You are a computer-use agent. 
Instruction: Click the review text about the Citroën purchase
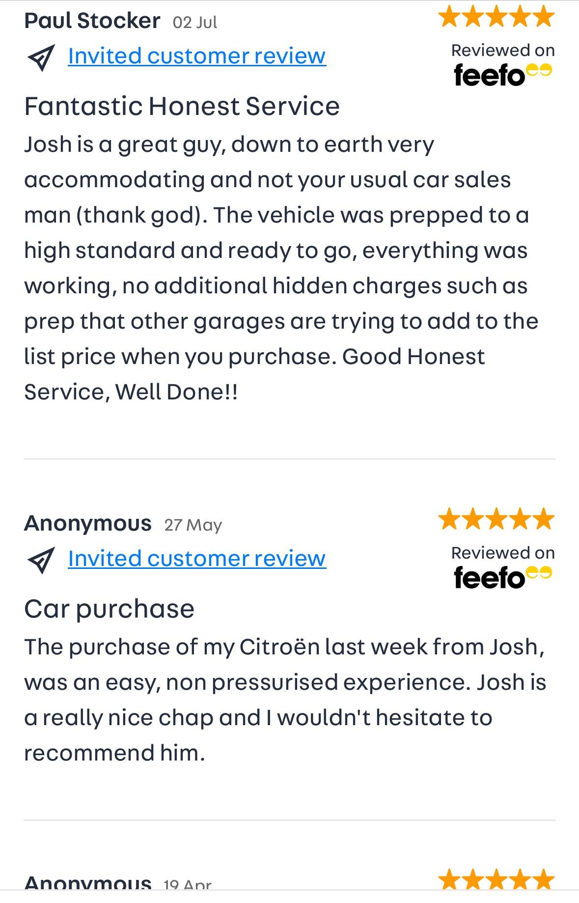click(x=285, y=700)
